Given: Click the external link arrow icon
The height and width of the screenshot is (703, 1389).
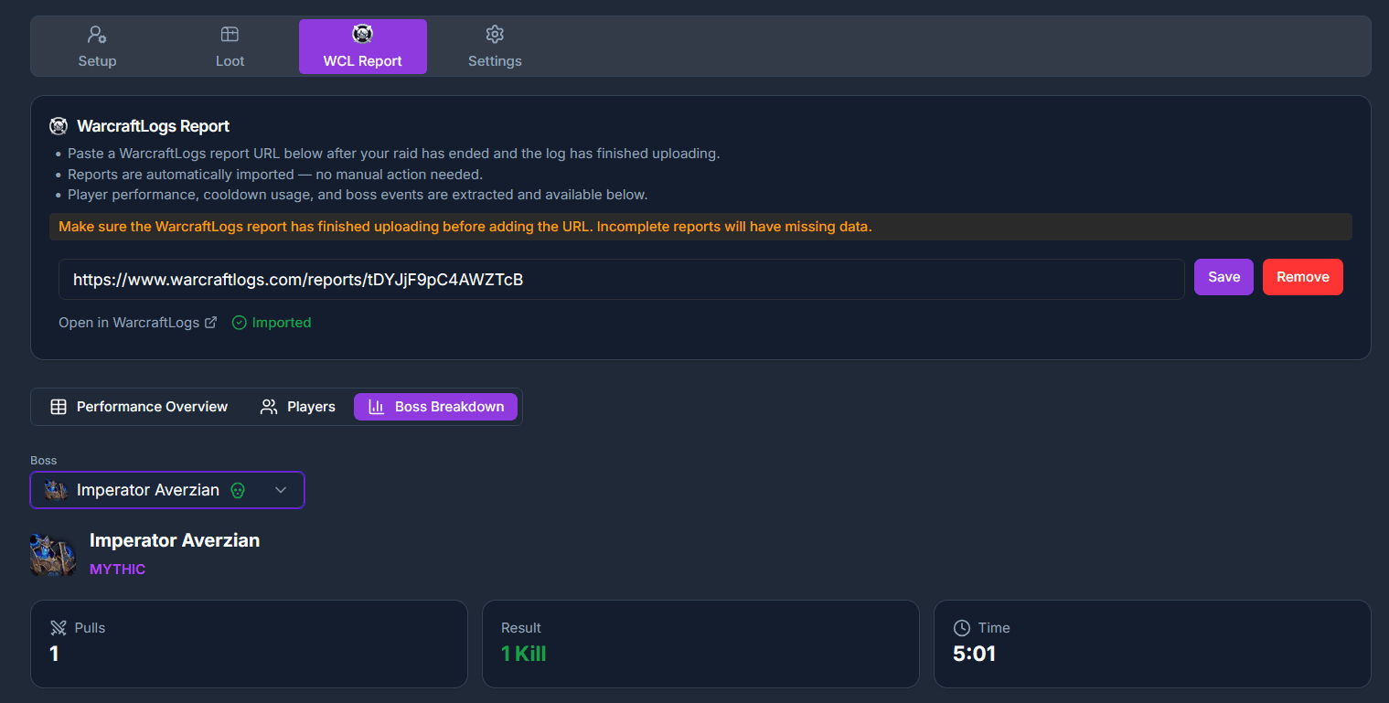Looking at the screenshot, I should (210, 323).
